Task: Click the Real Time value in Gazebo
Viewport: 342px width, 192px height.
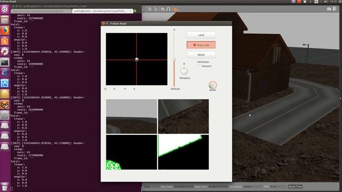Action: (x=218, y=187)
